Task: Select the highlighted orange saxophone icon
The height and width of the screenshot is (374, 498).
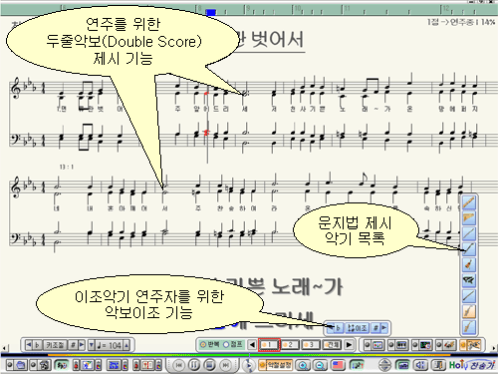Action: pyautogui.click(x=469, y=311)
